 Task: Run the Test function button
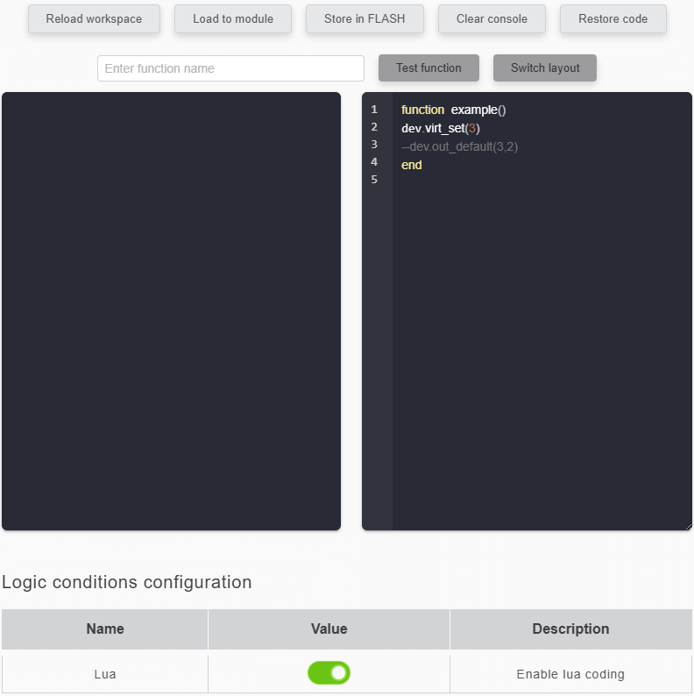coord(428,68)
